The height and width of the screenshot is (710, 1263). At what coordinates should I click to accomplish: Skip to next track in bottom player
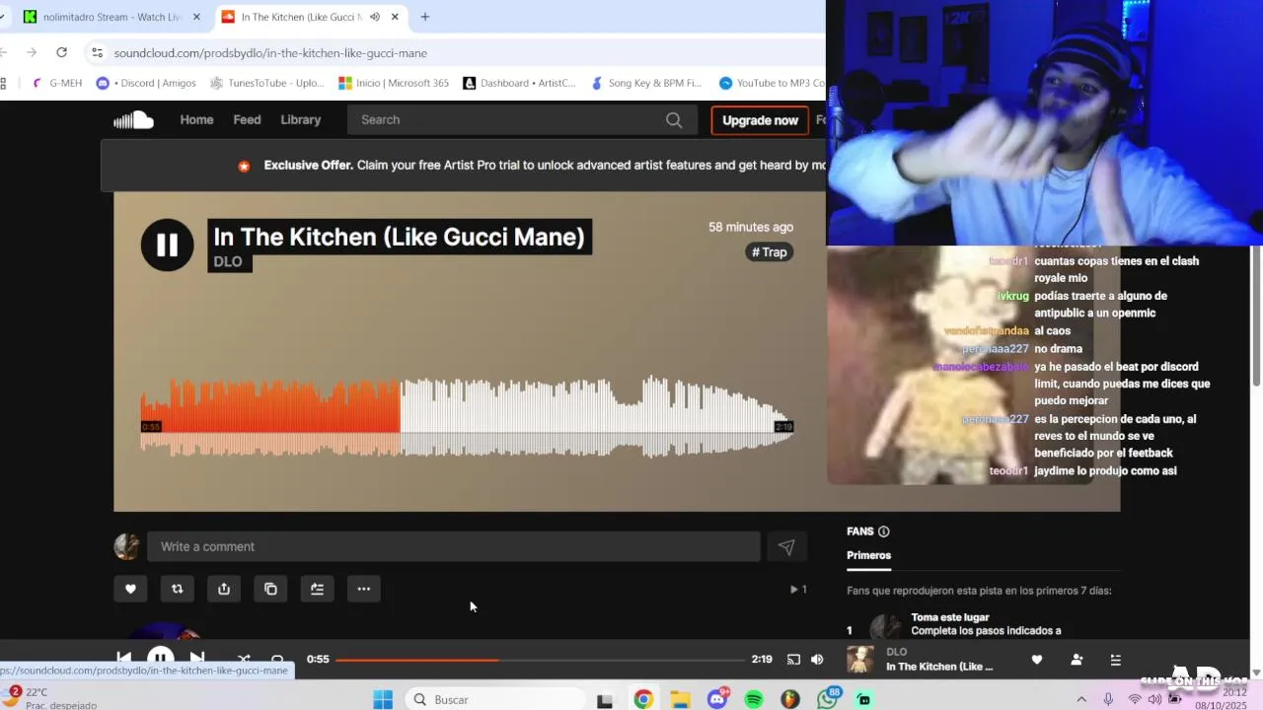pyautogui.click(x=197, y=659)
